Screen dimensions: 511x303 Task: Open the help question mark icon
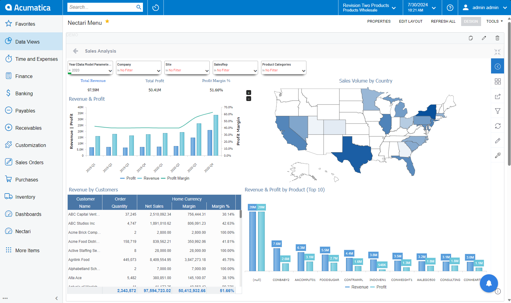pyautogui.click(x=450, y=8)
